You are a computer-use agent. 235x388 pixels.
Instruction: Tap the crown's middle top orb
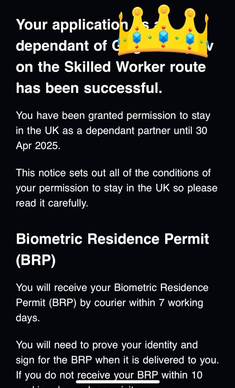(x=163, y=9)
